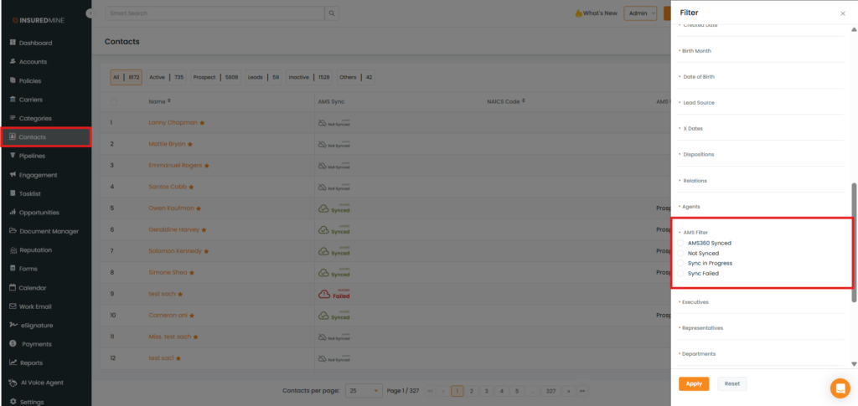This screenshot has height=406, width=858.
Task: Reset the filter selections
Action: (x=731, y=383)
